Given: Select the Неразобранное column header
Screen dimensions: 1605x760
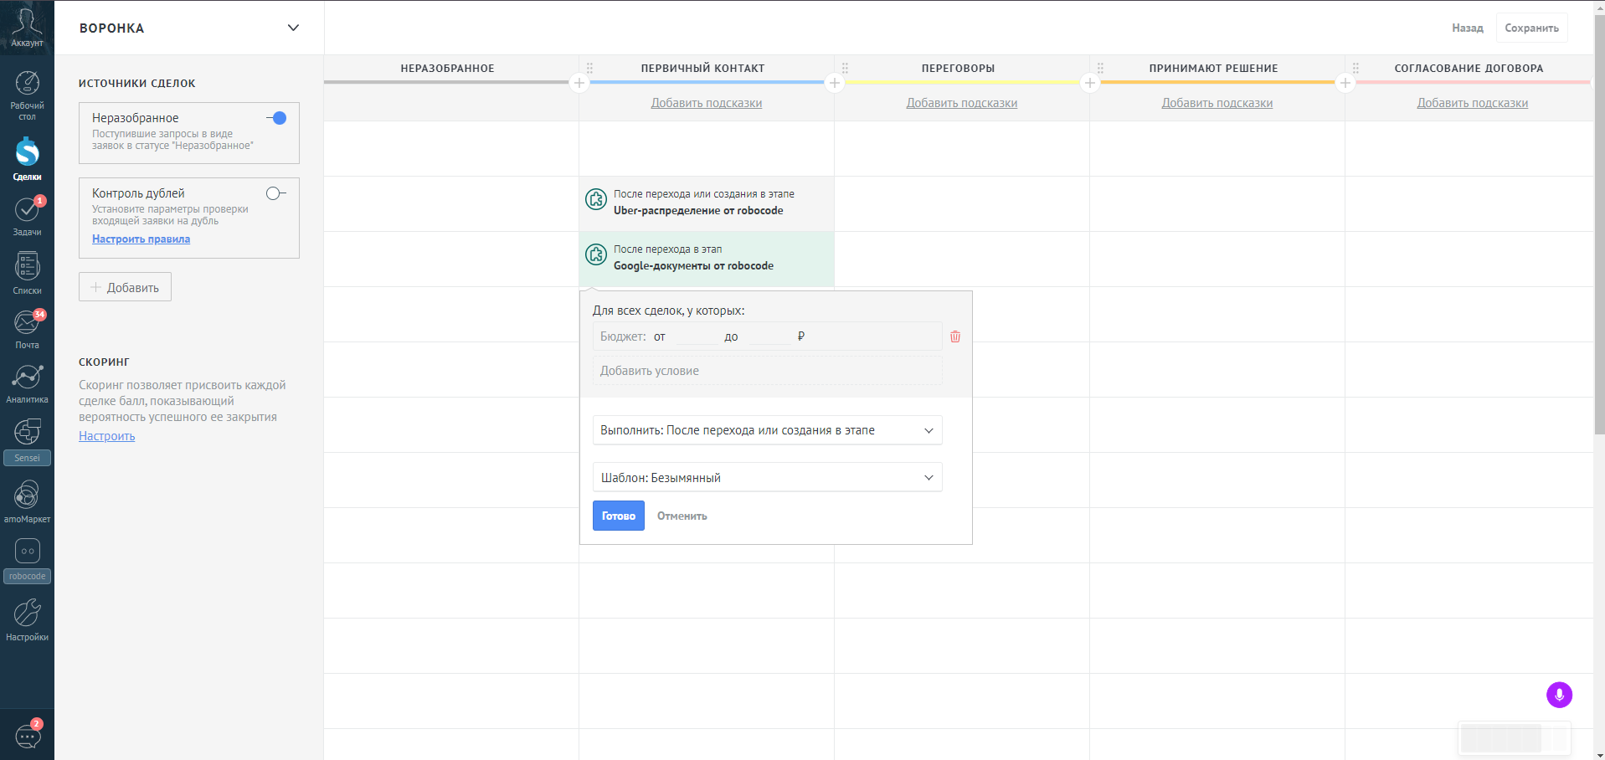Looking at the screenshot, I should (x=448, y=68).
